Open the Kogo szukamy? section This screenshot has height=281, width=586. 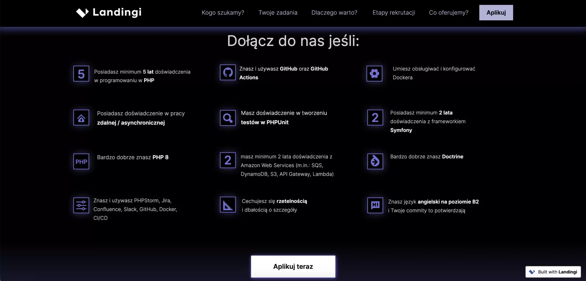pos(223,12)
